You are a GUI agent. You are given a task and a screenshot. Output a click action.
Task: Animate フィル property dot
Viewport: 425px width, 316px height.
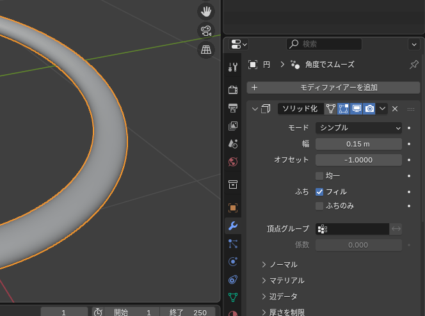coord(409,192)
